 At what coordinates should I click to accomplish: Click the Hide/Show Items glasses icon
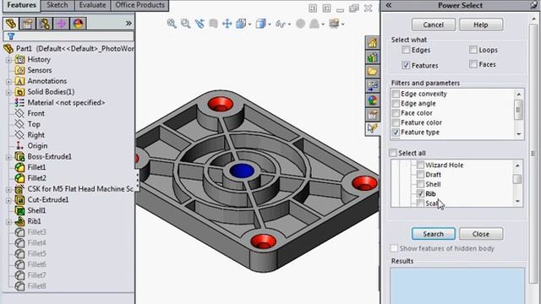(x=281, y=24)
